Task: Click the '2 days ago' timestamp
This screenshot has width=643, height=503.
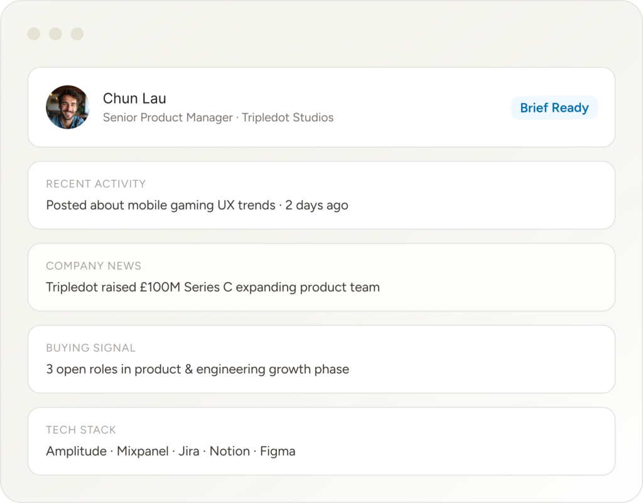Action: [316, 205]
